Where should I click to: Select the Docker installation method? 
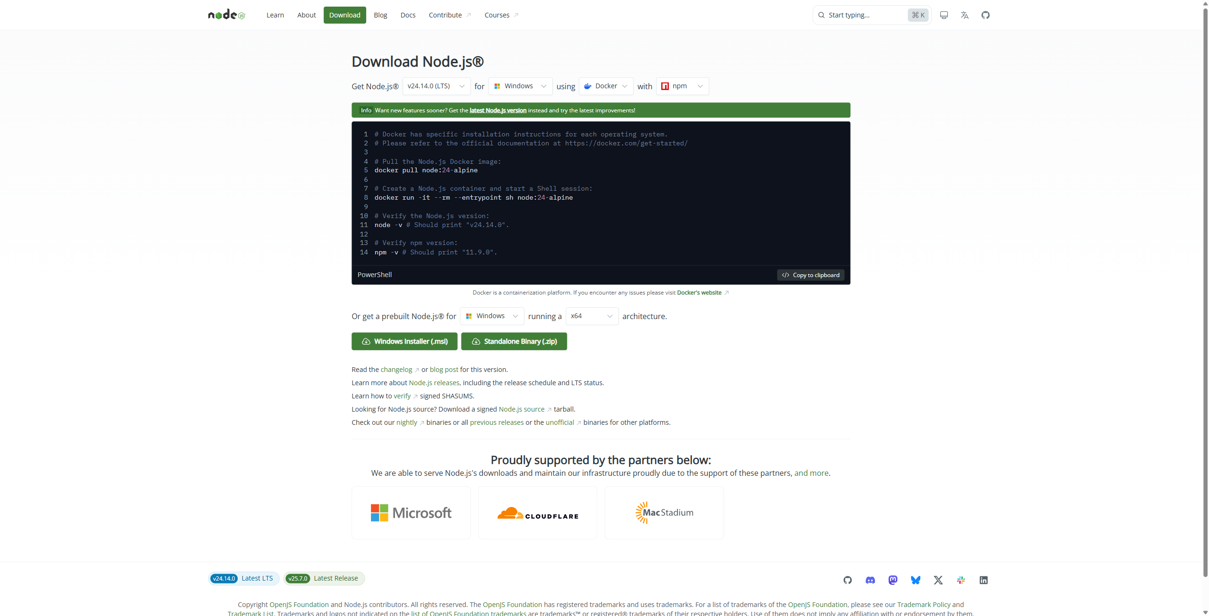(x=606, y=86)
